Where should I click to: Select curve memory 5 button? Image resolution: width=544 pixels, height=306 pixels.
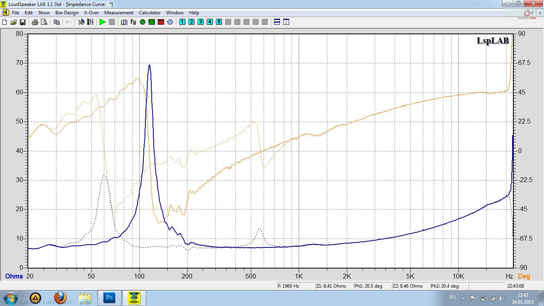click(219, 22)
